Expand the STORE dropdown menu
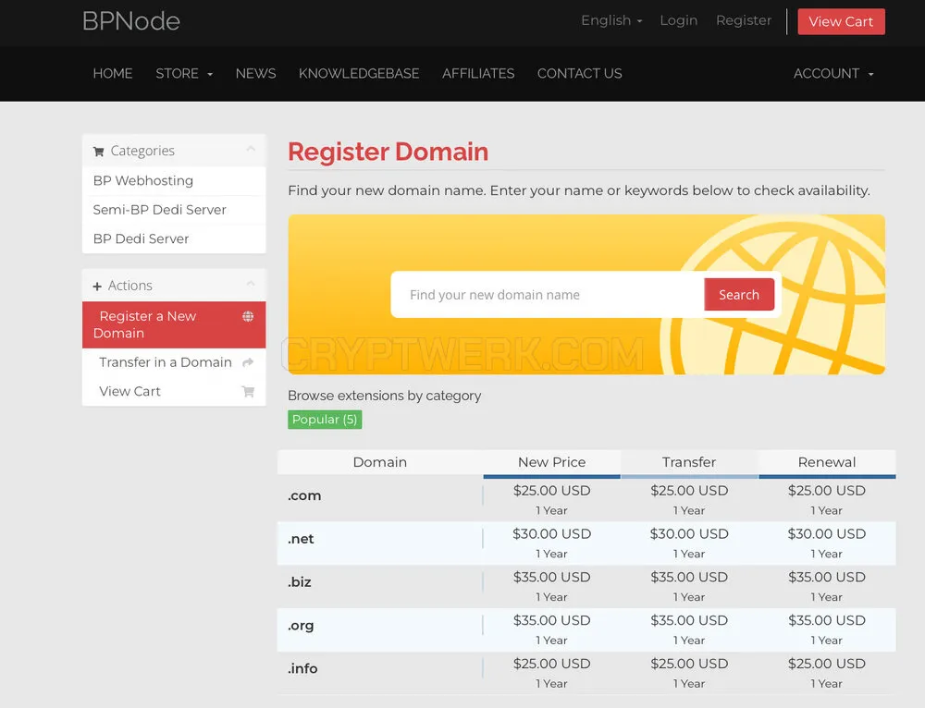The height and width of the screenshot is (708, 925). (184, 74)
